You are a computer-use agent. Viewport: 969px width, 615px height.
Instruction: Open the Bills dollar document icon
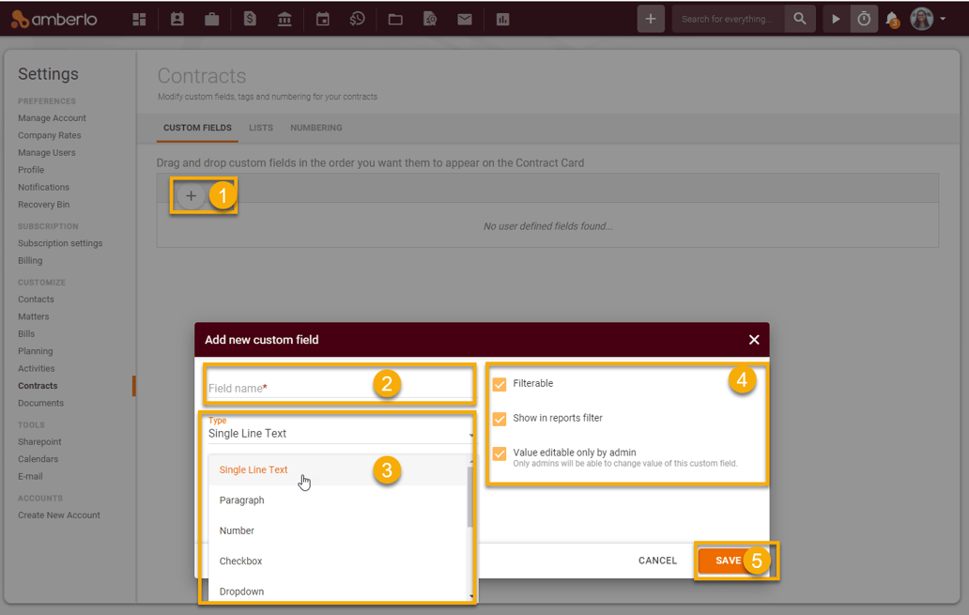pyautogui.click(x=250, y=19)
